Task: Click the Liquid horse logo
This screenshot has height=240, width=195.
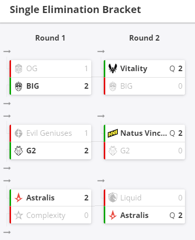Action: 113,198
